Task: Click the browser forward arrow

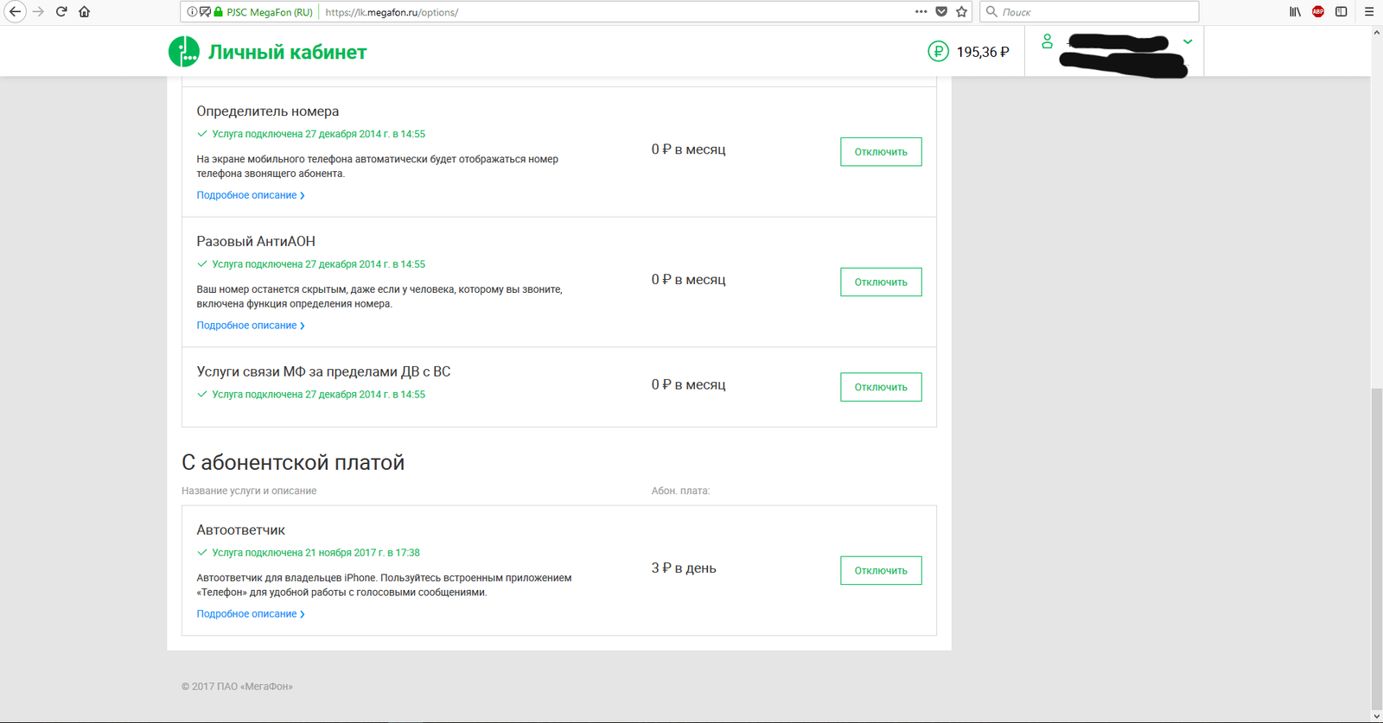Action: tap(38, 12)
